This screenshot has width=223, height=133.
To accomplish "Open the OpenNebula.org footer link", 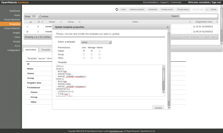I will click(x=116, y=131).
